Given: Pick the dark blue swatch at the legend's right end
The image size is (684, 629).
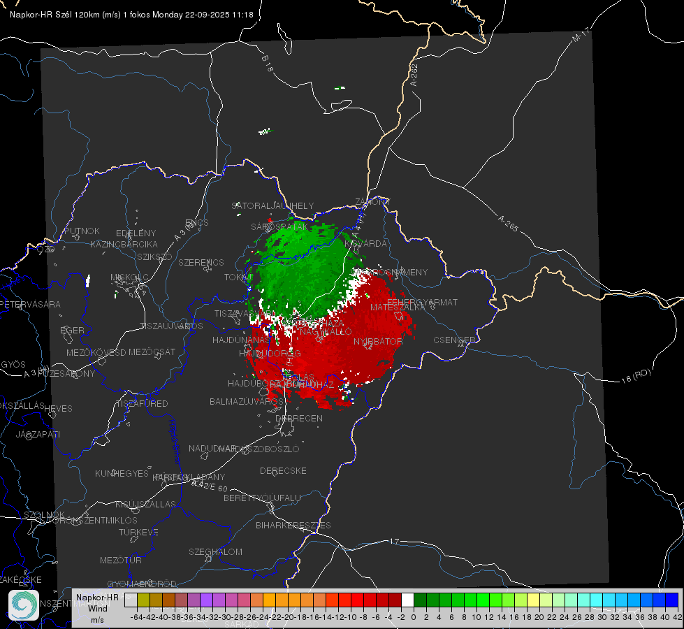Looking at the screenshot, I should (x=672, y=600).
